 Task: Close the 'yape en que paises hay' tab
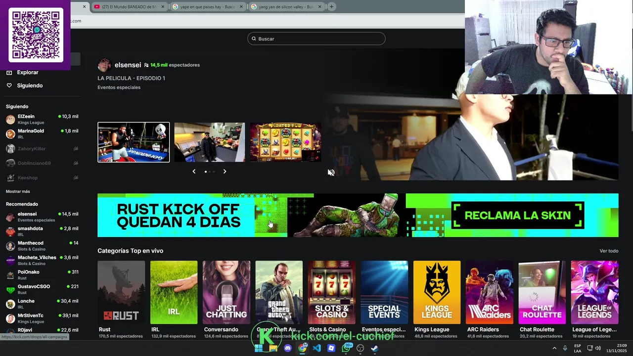coord(241,6)
